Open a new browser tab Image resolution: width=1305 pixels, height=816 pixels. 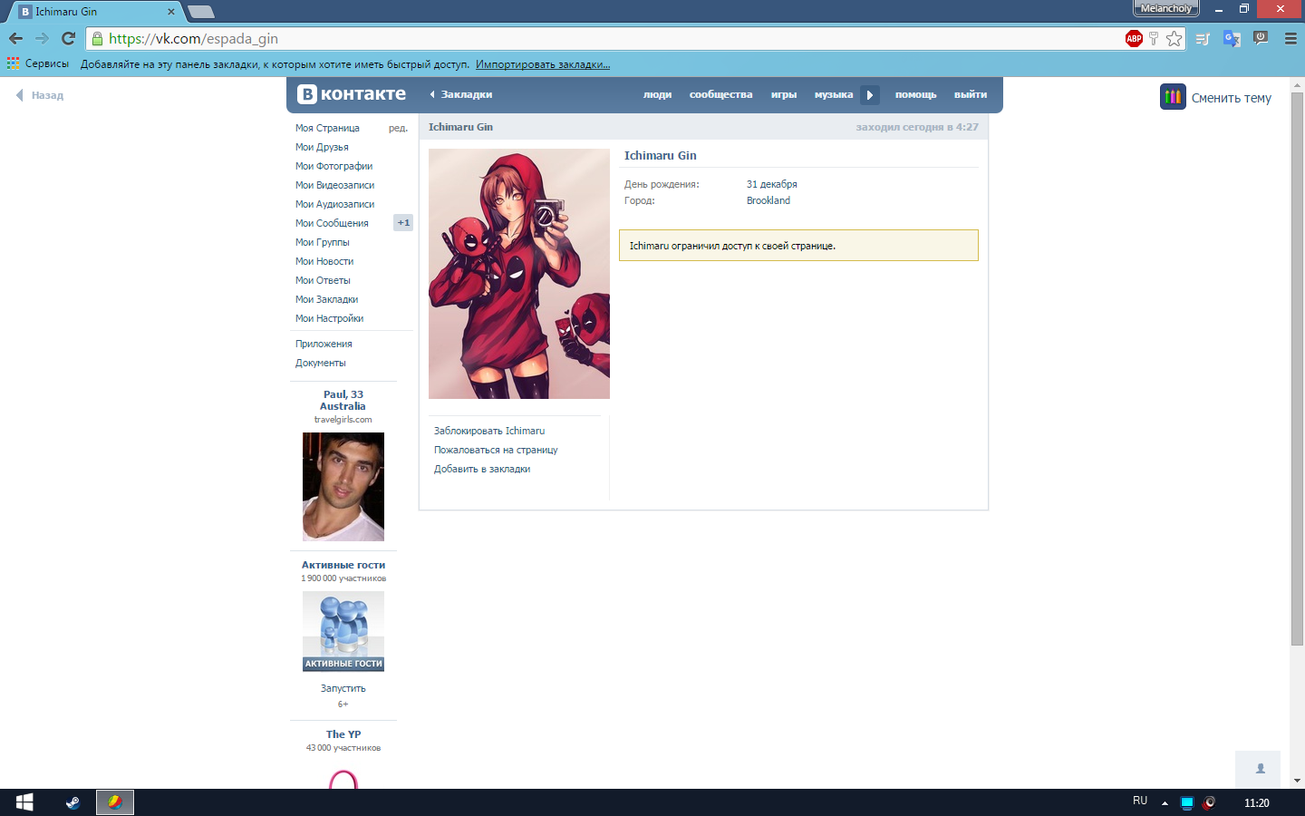pos(201,12)
